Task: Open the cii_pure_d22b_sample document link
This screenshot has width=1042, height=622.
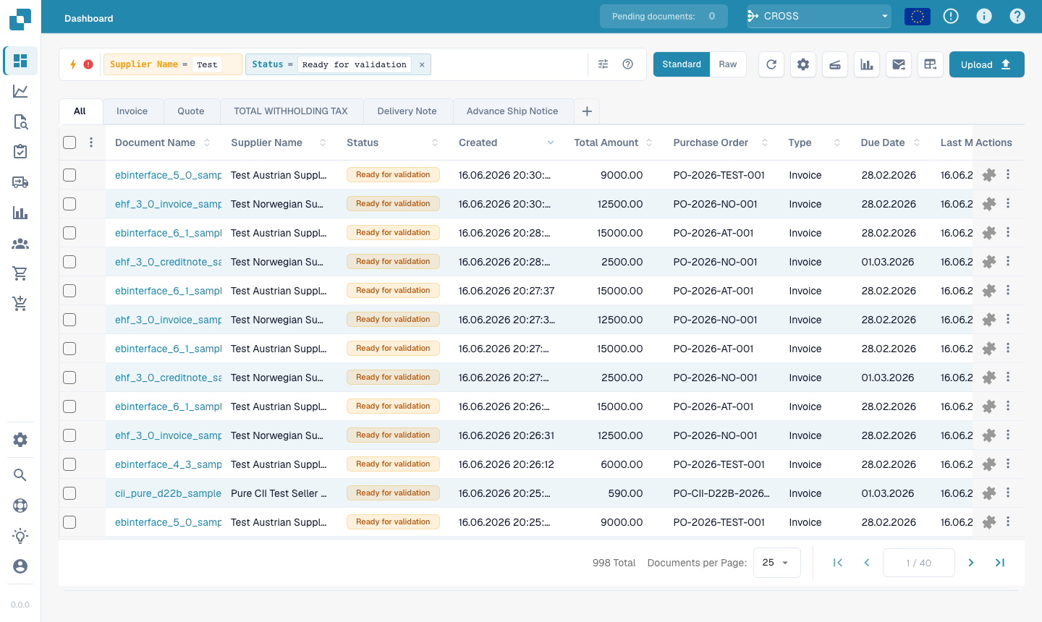Action: [x=168, y=493]
